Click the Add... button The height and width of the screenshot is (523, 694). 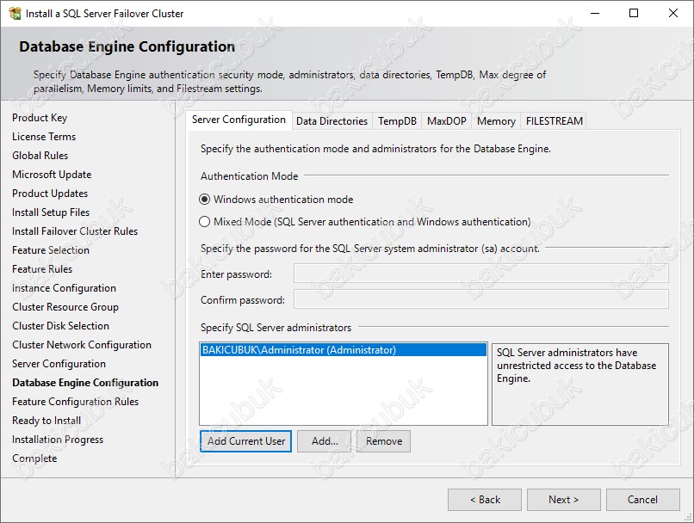[x=324, y=441]
